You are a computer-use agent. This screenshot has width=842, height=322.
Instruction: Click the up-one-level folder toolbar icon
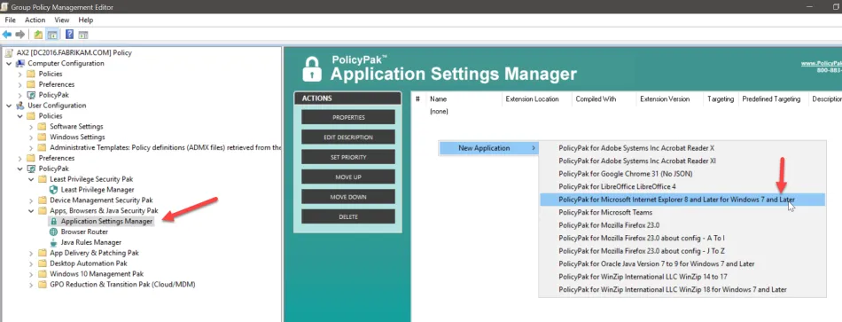38,35
